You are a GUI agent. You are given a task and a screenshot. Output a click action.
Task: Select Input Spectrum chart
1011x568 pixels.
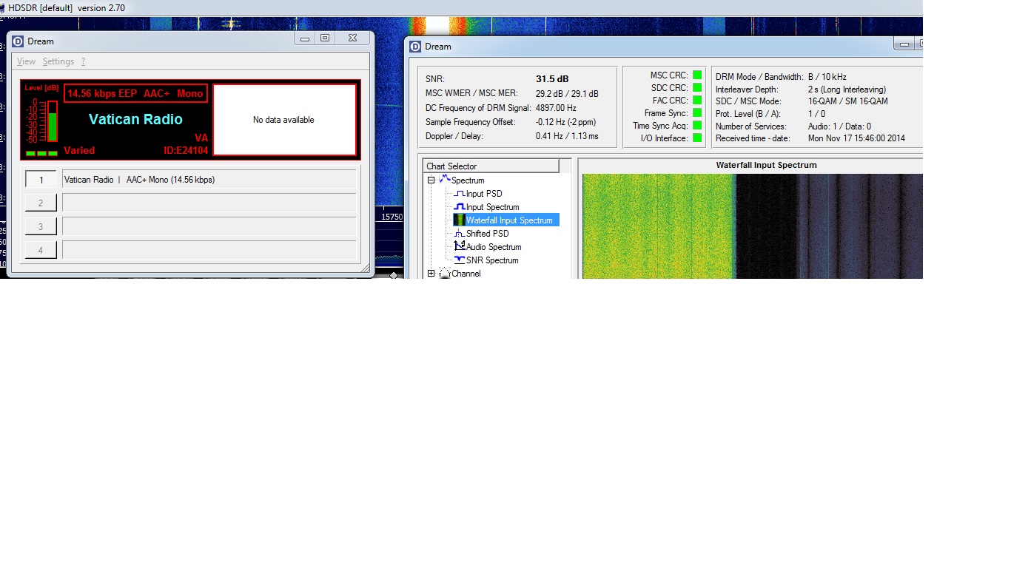492,207
